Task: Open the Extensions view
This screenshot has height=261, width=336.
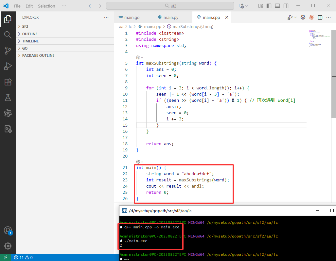Action: tap(8, 82)
